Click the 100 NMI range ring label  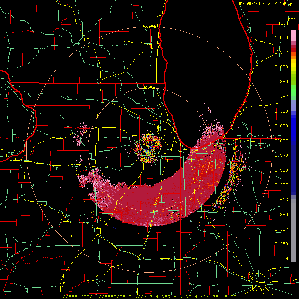point(149,26)
